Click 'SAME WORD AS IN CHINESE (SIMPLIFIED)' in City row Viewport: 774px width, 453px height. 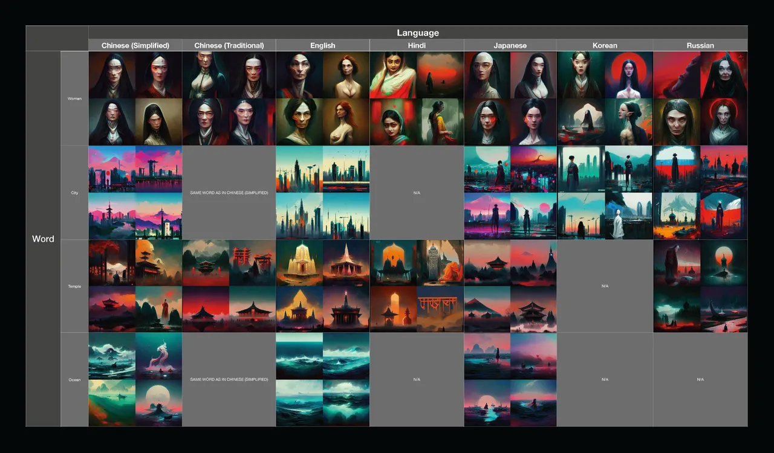[229, 193]
